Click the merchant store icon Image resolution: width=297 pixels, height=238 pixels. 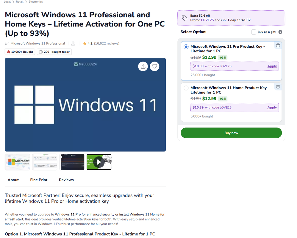click(7, 43)
